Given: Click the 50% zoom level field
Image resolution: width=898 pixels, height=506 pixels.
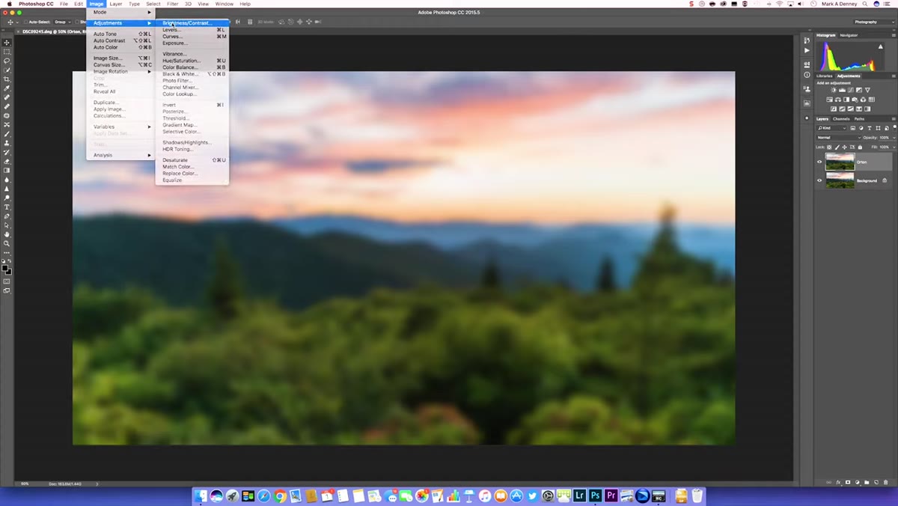Looking at the screenshot, I should click(25, 484).
